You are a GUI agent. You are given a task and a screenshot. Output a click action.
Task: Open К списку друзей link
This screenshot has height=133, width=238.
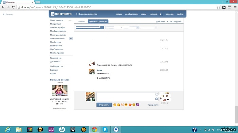[174, 21]
